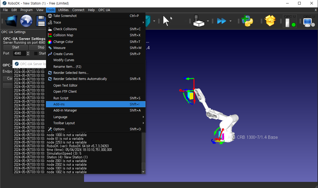Choose Open FTP Client
The width and height of the screenshot is (318, 188).
(96, 91)
